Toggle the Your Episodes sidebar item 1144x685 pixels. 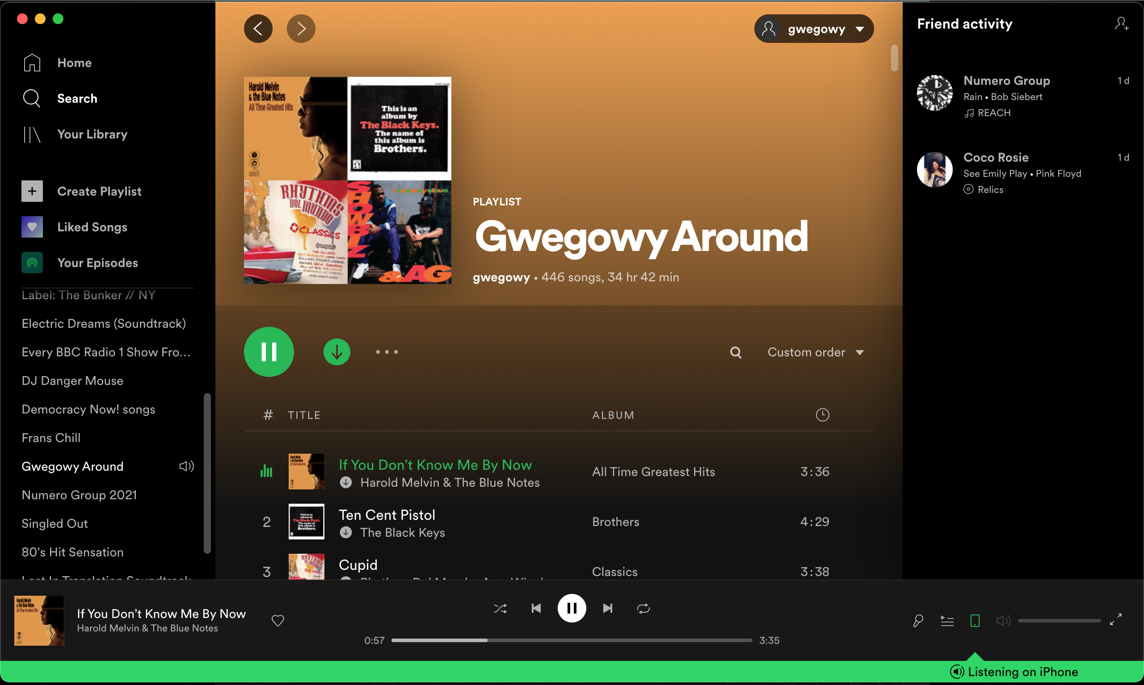point(97,263)
